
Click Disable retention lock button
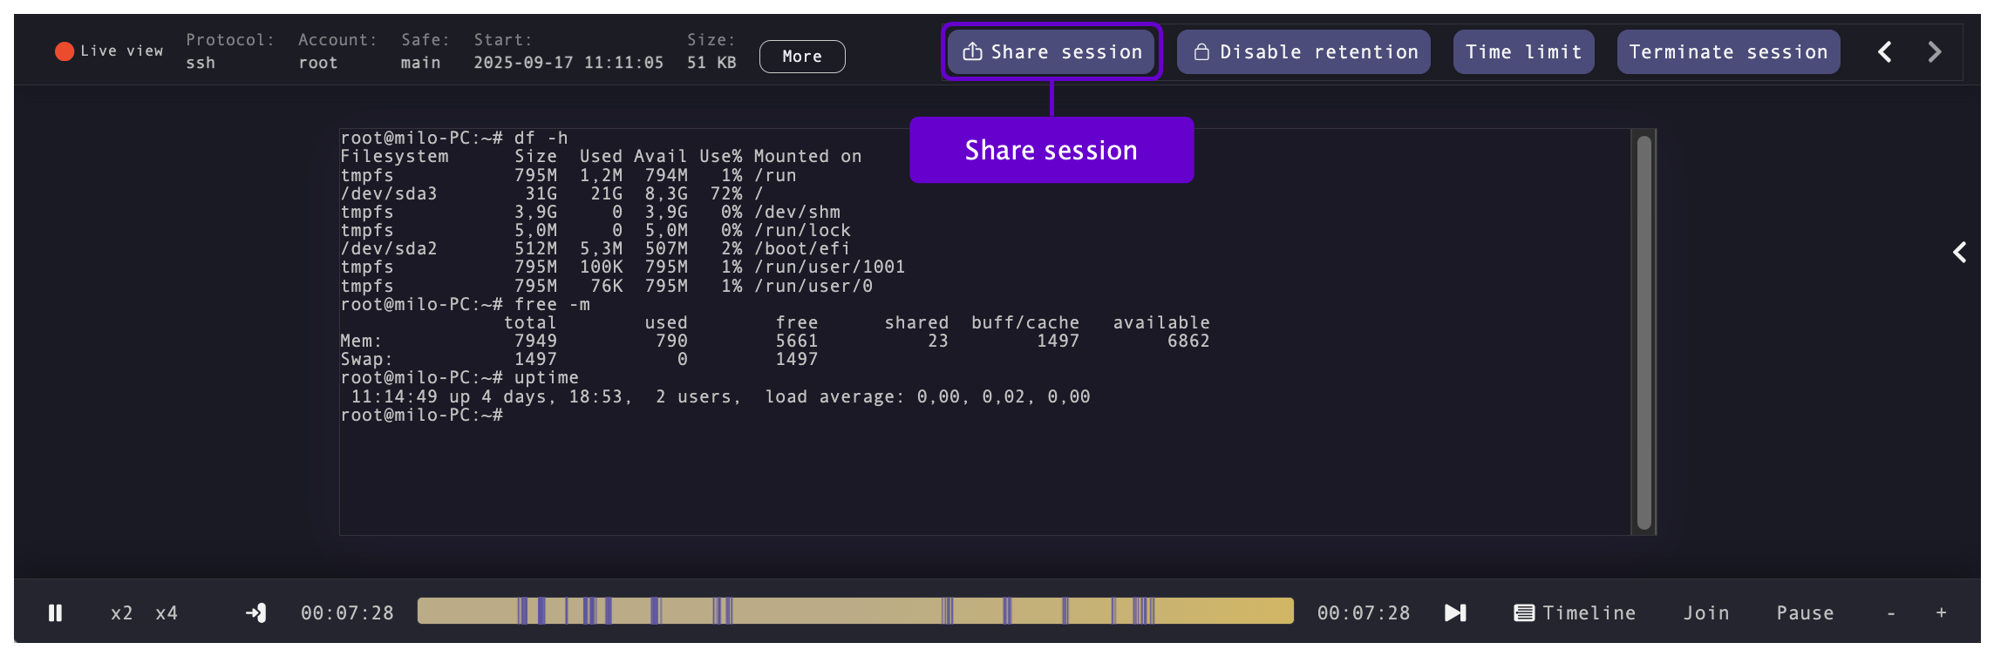click(1304, 52)
